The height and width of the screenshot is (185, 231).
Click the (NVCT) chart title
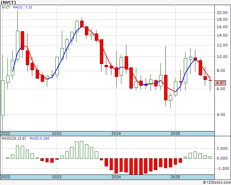coord(8,2)
